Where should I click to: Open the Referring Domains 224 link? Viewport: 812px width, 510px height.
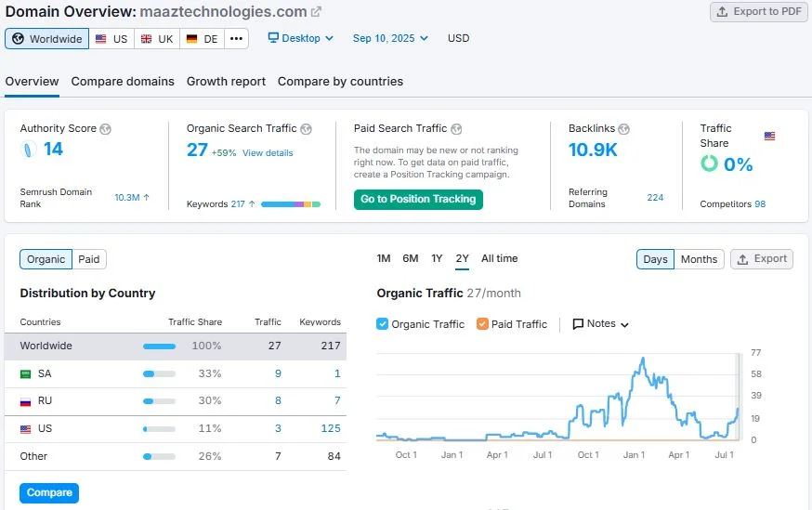tap(655, 197)
